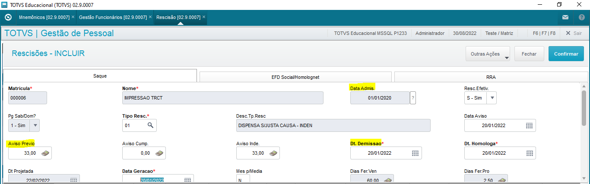Image resolution: width=590 pixels, height=184 pixels.
Task: Click the Data Admis. date field
Action: [380, 98]
